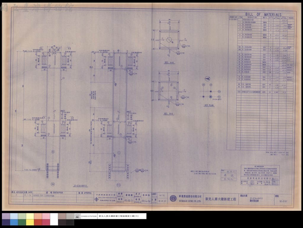Click the north arrow symbol above the key plan
The image size is (303, 228).
pos(207,79)
